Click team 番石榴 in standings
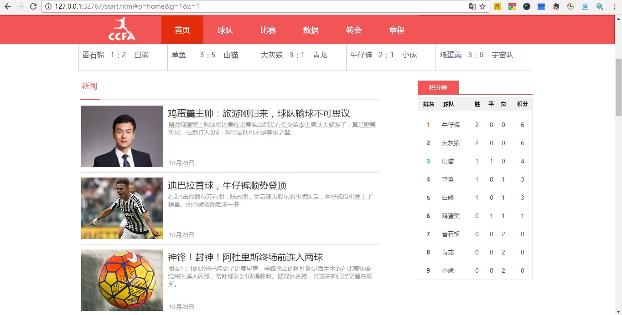The height and width of the screenshot is (315, 622). [451, 234]
